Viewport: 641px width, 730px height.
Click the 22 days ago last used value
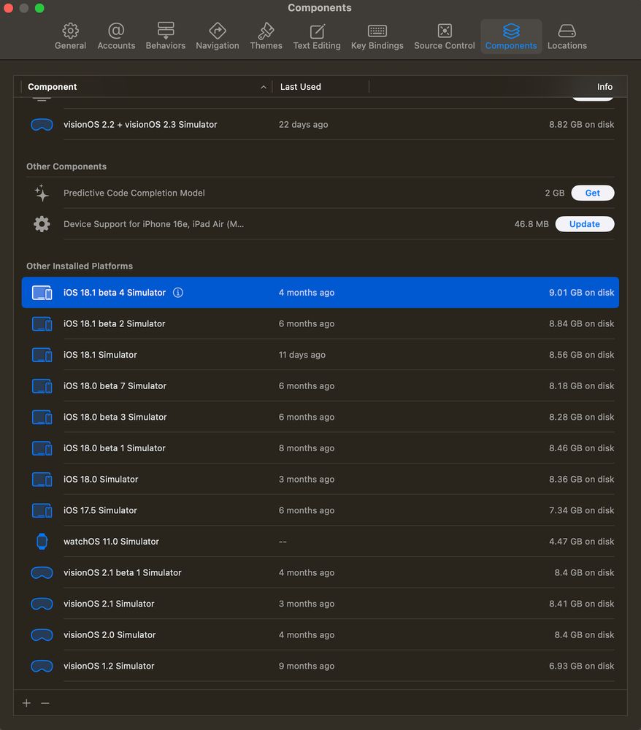click(x=304, y=125)
